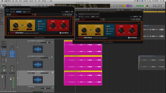Click Formant knob in MELO R plugin

[29, 25]
